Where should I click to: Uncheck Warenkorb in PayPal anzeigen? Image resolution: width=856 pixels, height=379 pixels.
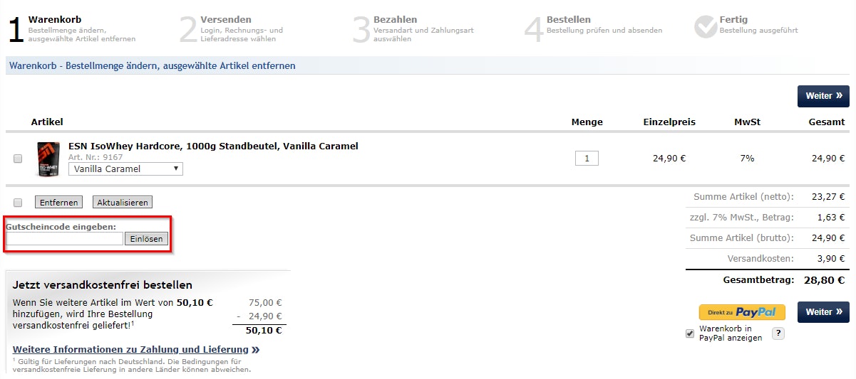689,333
